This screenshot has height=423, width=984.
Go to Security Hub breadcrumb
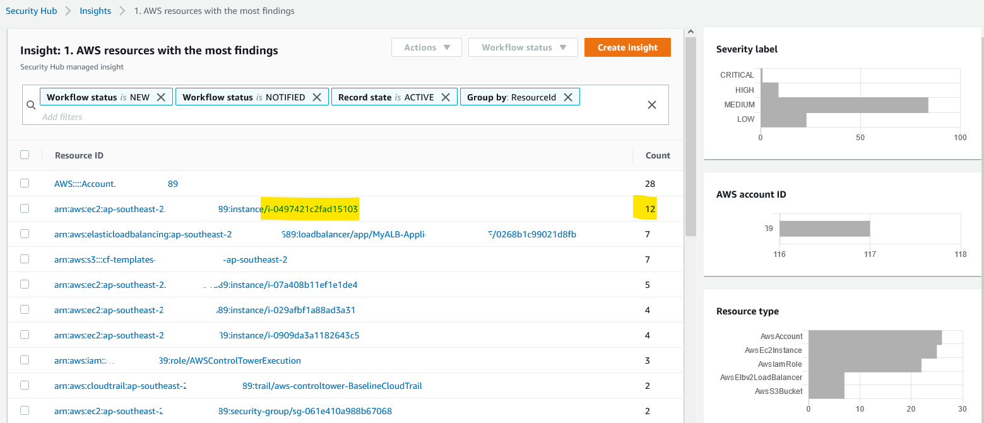(32, 11)
